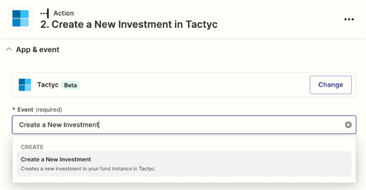The height and width of the screenshot is (190, 366).
Task: Clear the Event field with the X icon
Action: tap(348, 125)
